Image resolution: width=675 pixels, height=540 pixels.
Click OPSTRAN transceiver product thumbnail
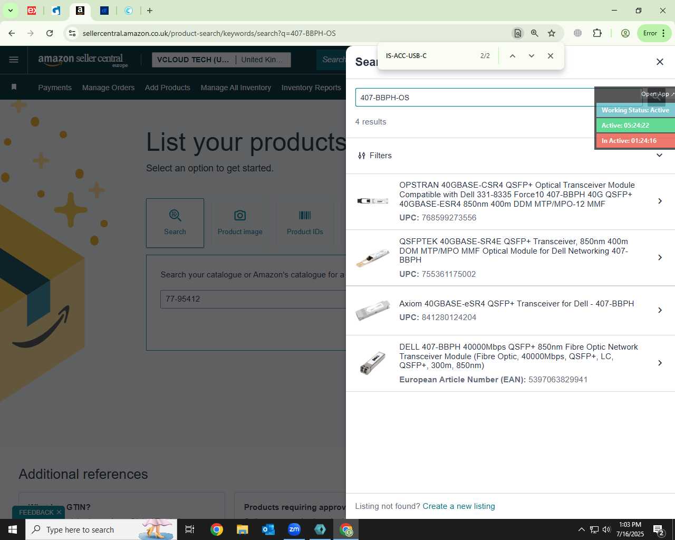373,201
